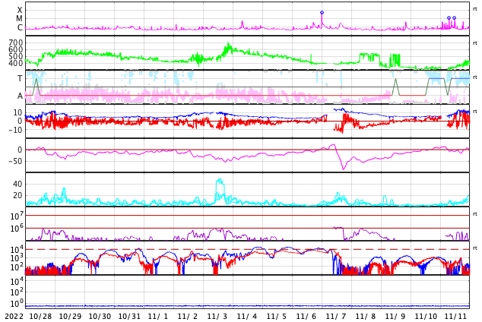Viewport: 482px width, 322px height.
Task: Select the 11/ 7 date tick label
Action: (336, 317)
